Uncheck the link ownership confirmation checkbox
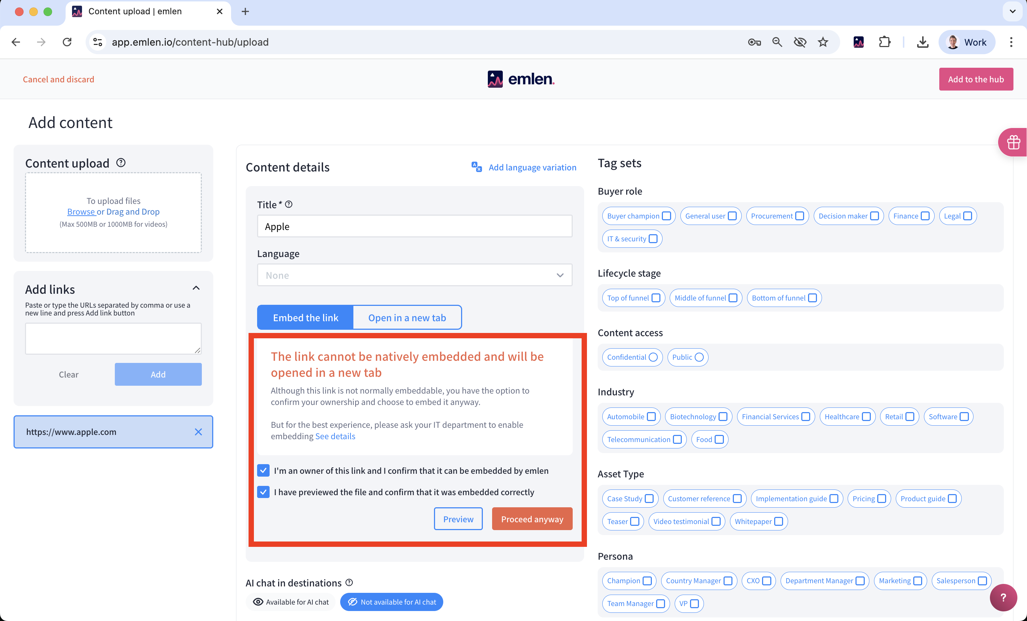Screen dimensions: 1027x621 click(264, 471)
